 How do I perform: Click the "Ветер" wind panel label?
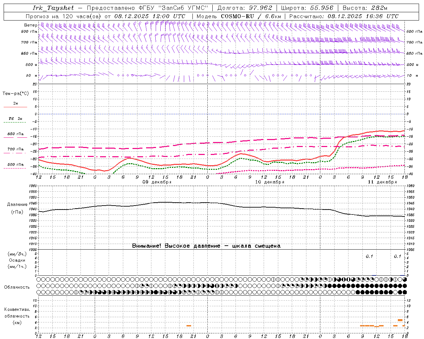pos(30,25)
